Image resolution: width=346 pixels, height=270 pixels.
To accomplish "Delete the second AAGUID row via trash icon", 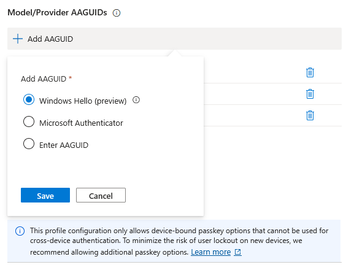I will click(x=310, y=94).
